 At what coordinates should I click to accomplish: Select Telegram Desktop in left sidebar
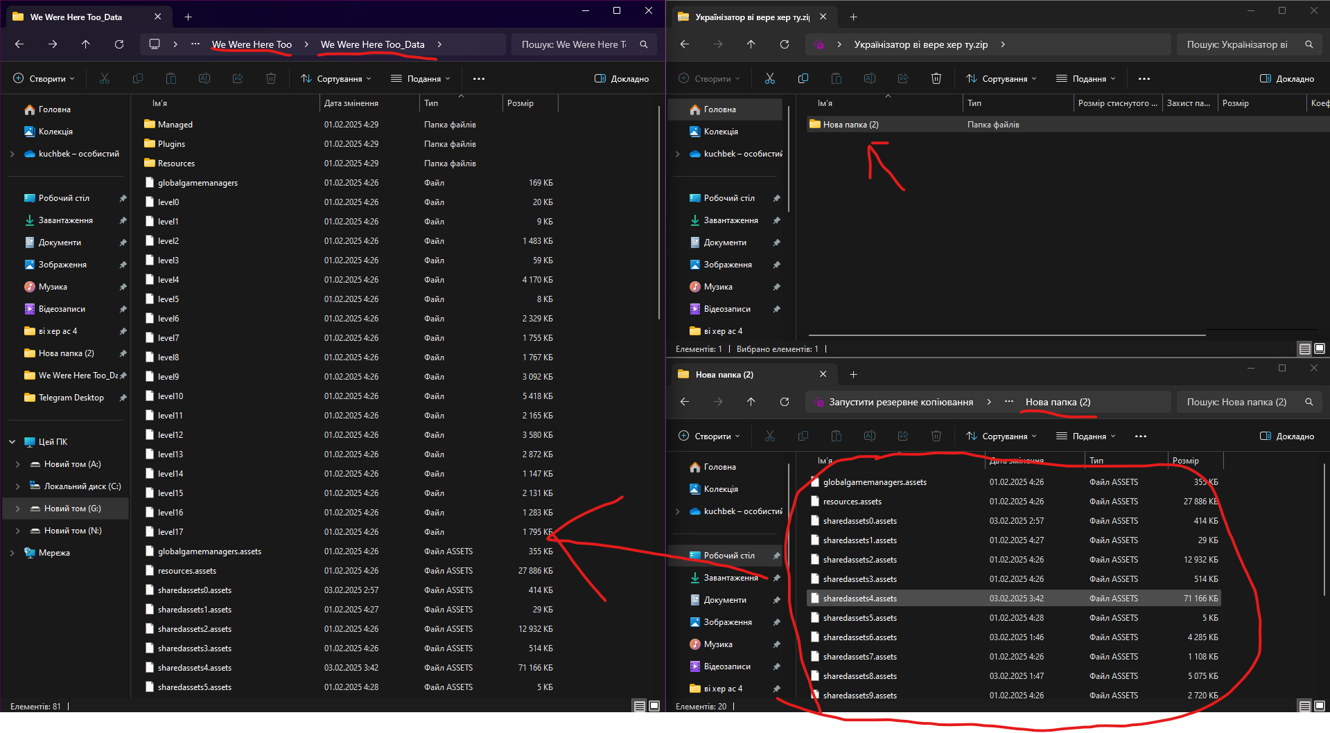point(71,398)
